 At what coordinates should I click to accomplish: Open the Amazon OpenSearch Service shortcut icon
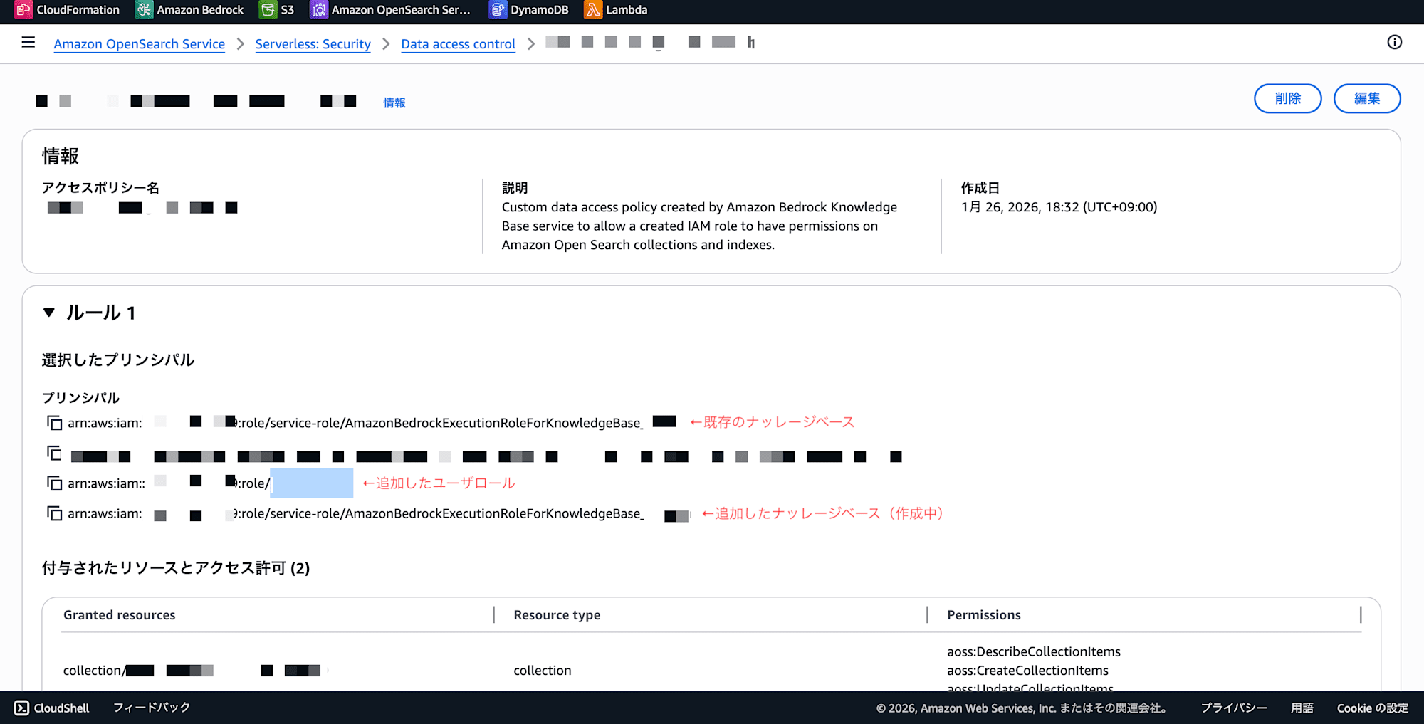[x=318, y=9]
